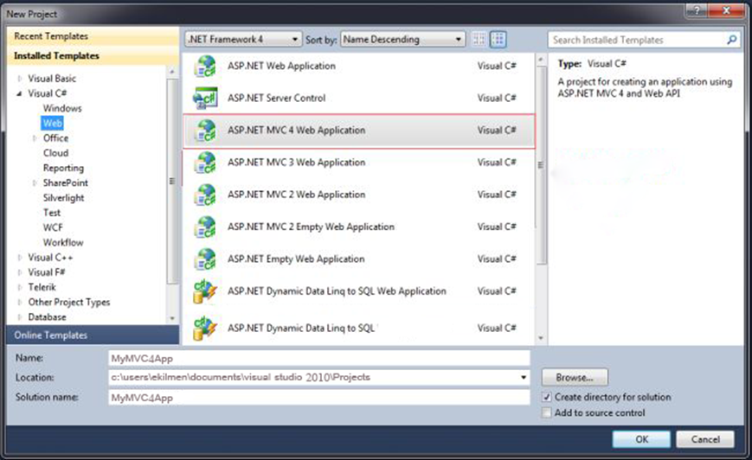The image size is (752, 460).
Task: Close the New Project dialog
Action: pos(727,10)
